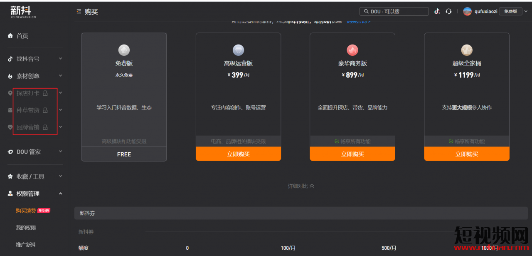
Task: Click the 超级全家桶 gold crown icon
Action: [x=467, y=50]
